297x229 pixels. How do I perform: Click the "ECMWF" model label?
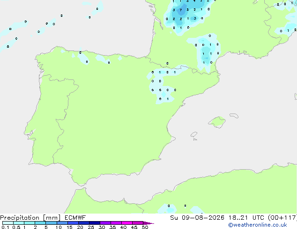tap(75, 218)
